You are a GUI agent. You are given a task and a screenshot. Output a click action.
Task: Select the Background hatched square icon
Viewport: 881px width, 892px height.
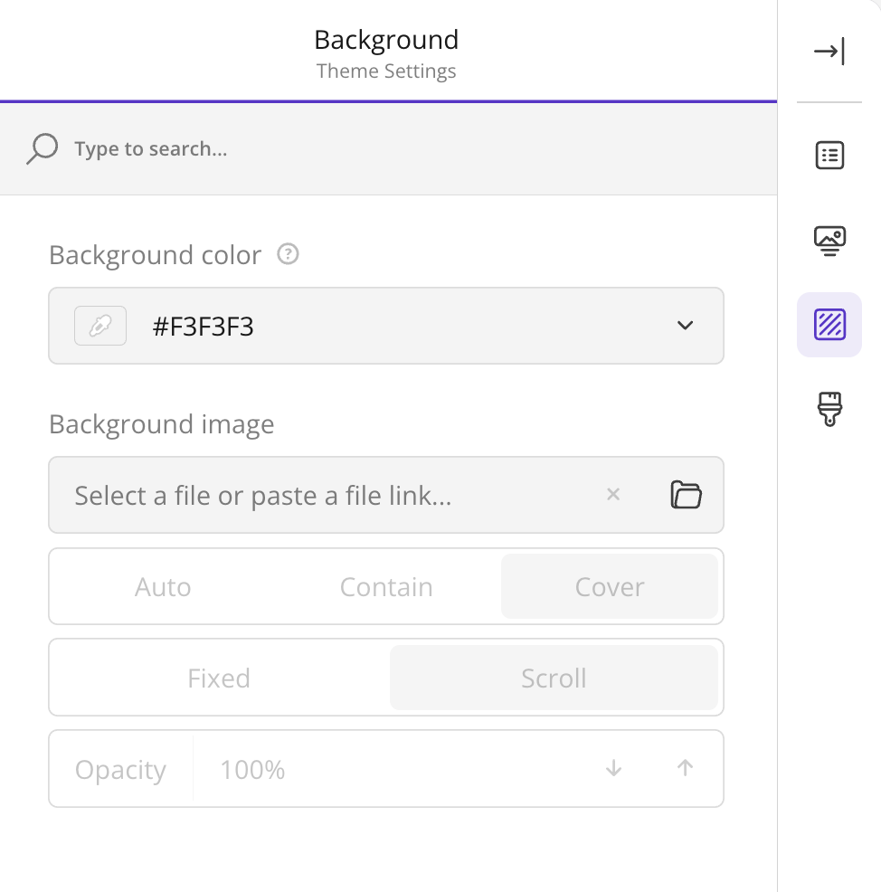coord(829,325)
